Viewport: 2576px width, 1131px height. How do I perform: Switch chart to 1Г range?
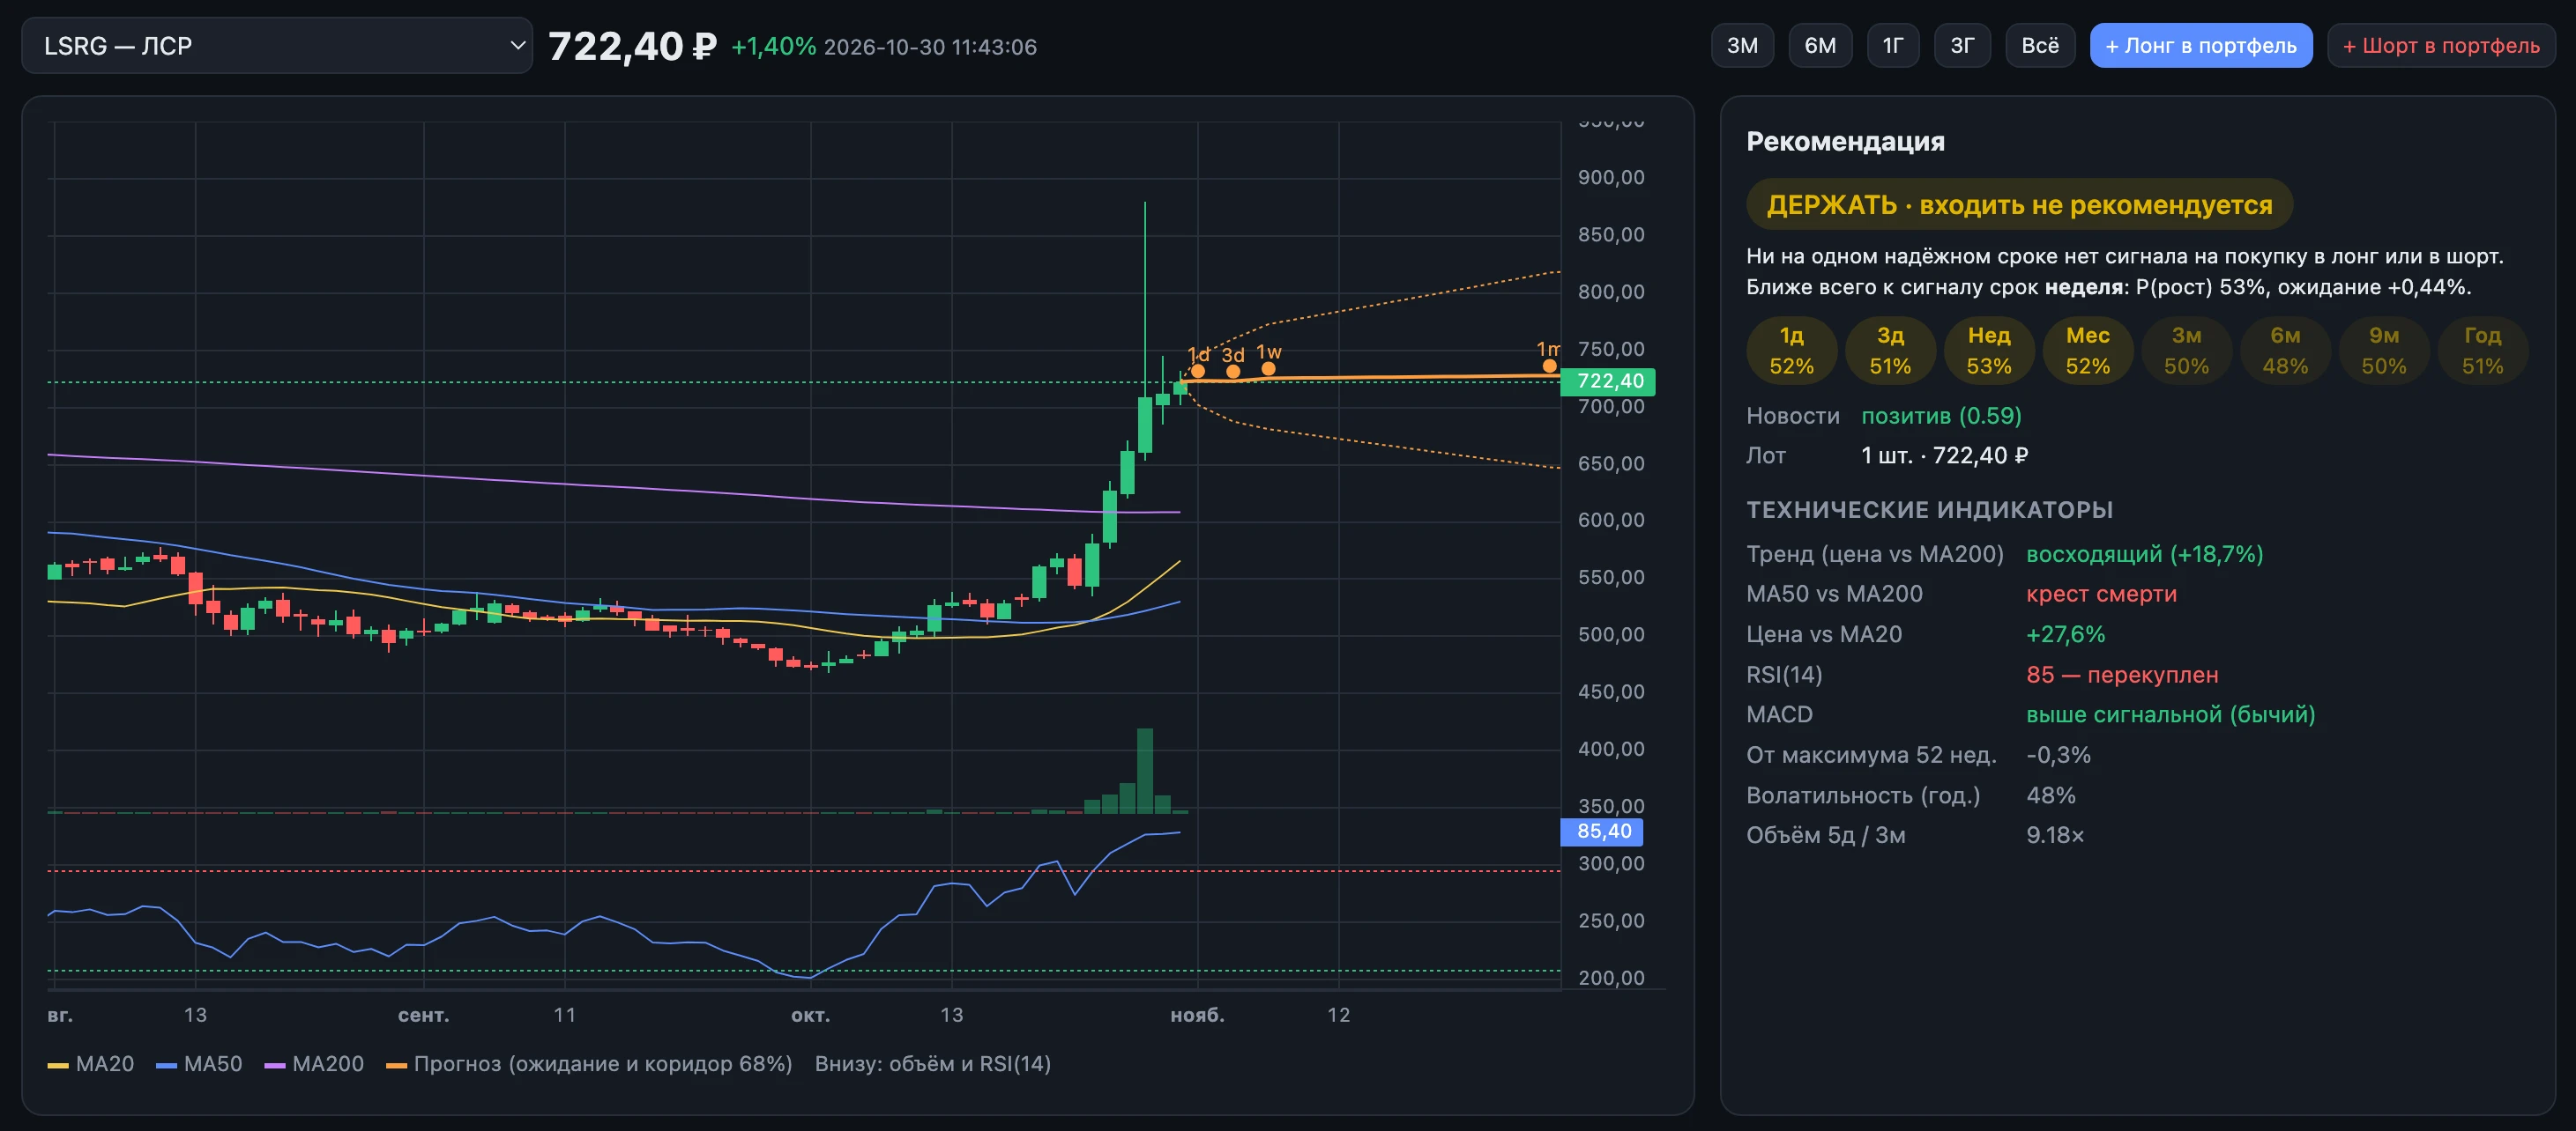coord(1893,46)
